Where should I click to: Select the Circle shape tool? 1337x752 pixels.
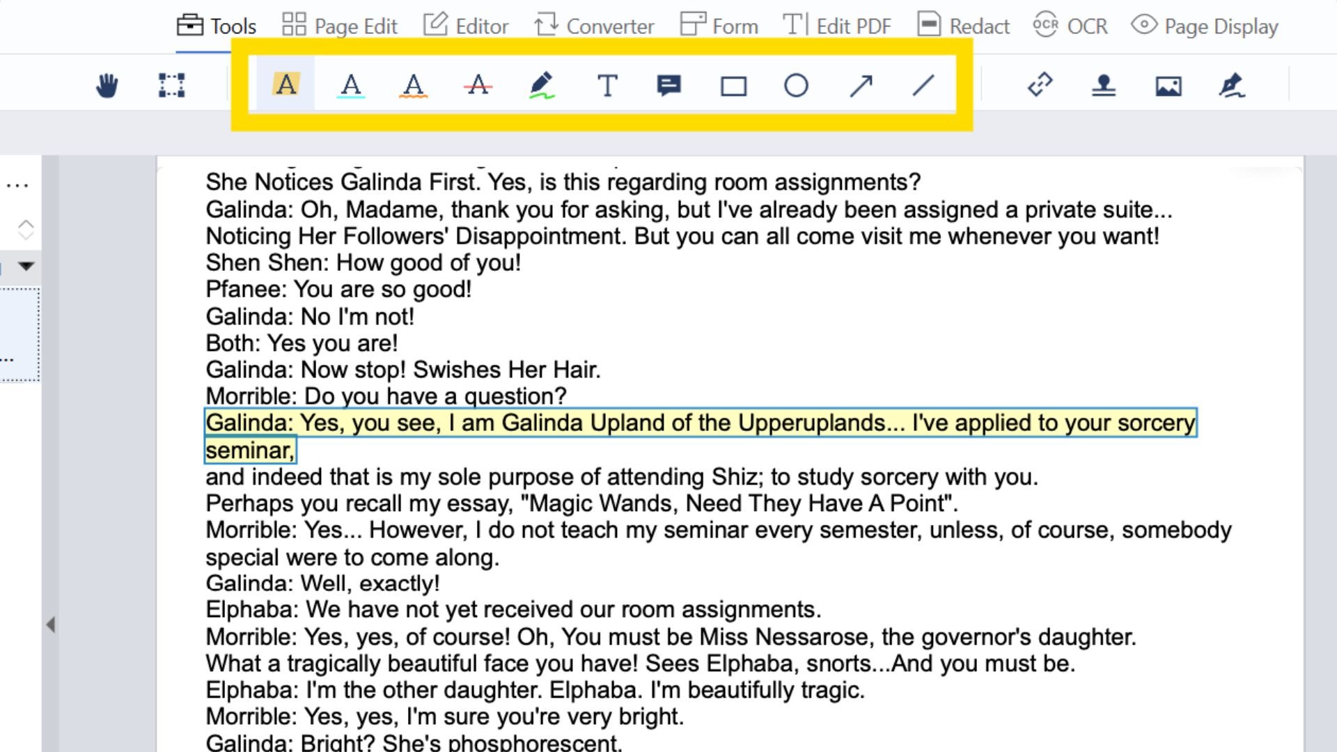tap(796, 86)
